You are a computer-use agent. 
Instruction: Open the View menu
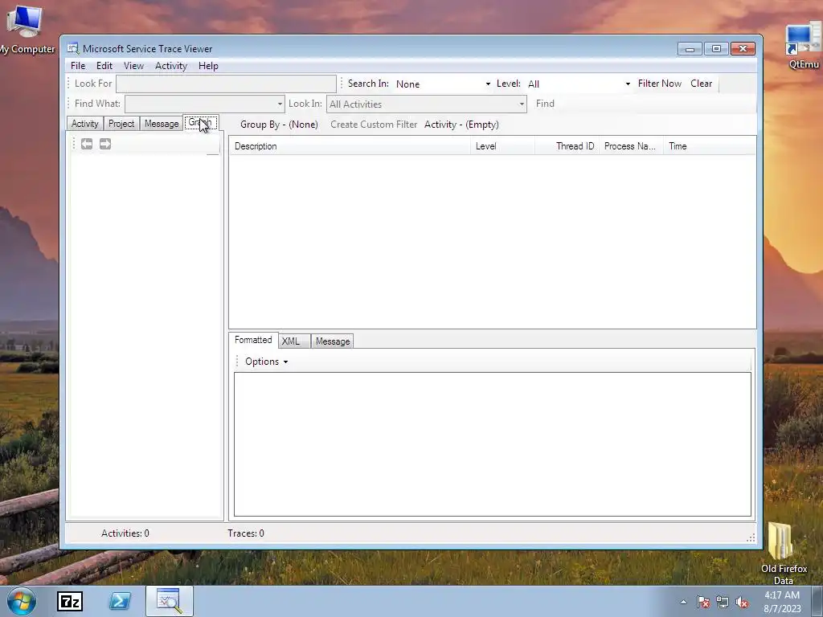[133, 66]
